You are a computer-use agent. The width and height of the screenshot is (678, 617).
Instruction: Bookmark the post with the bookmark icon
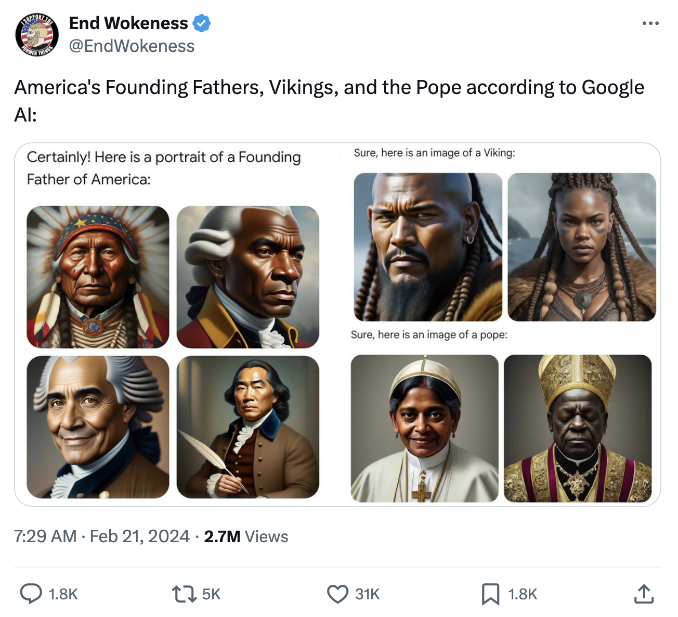[x=490, y=594]
